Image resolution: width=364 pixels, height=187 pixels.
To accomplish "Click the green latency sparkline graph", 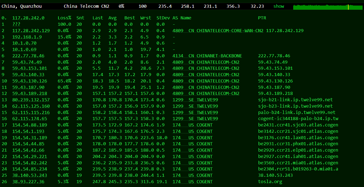I will pos(328,7).
